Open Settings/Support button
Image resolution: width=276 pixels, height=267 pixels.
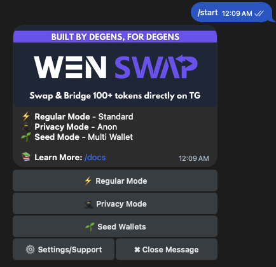[x=64, y=249]
